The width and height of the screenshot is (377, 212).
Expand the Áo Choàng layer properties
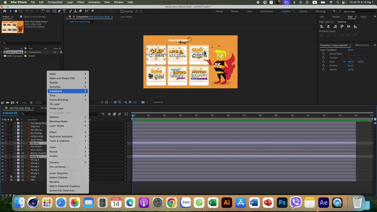[15, 133]
